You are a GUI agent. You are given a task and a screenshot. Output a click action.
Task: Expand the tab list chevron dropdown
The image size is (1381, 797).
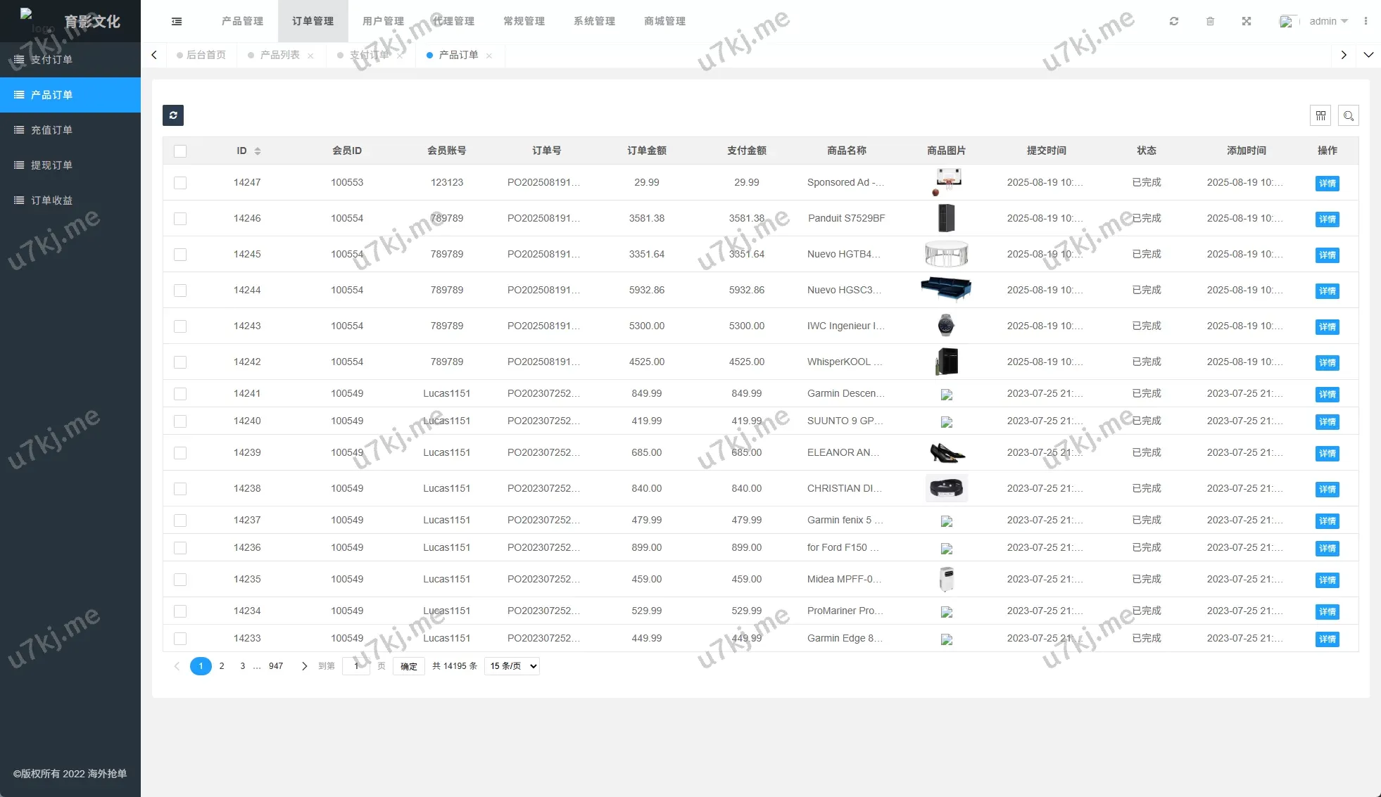(x=1368, y=55)
